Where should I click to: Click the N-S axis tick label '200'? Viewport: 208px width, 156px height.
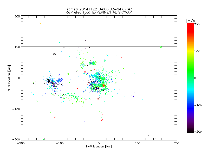[x=17, y=16]
